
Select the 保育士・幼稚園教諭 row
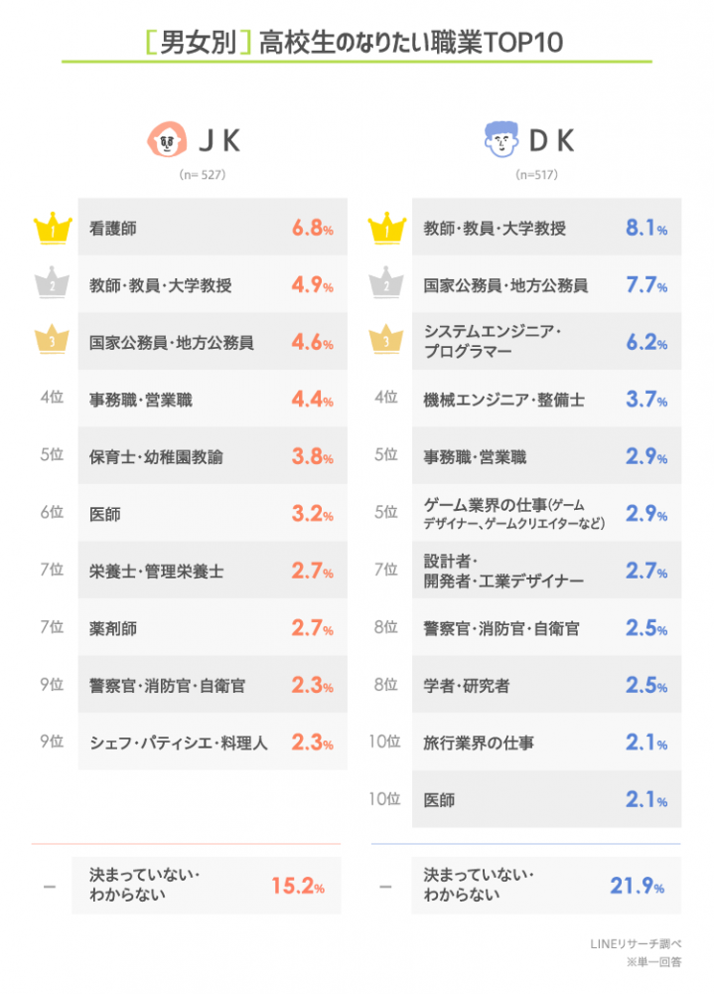213,457
